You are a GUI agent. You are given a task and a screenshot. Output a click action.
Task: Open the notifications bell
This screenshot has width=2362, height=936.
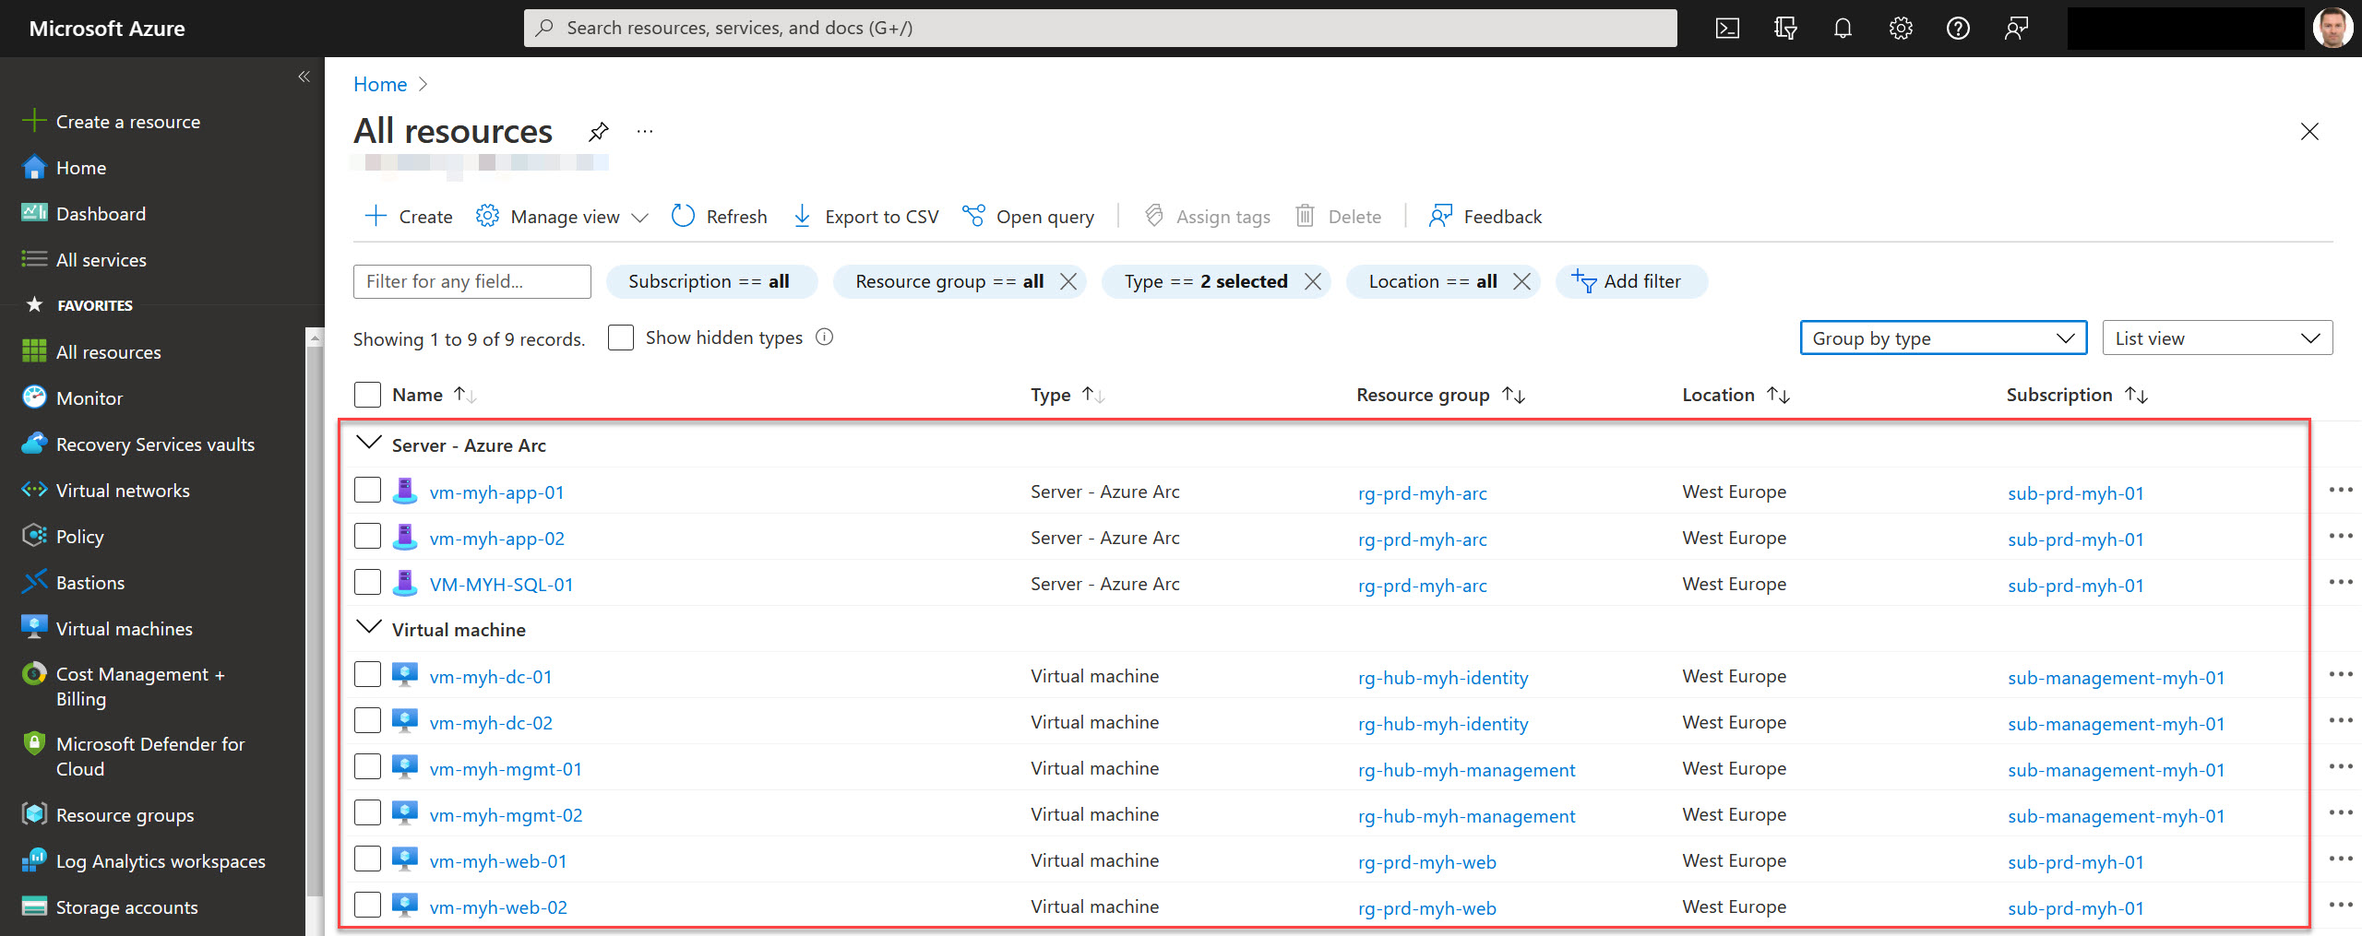click(x=1843, y=28)
